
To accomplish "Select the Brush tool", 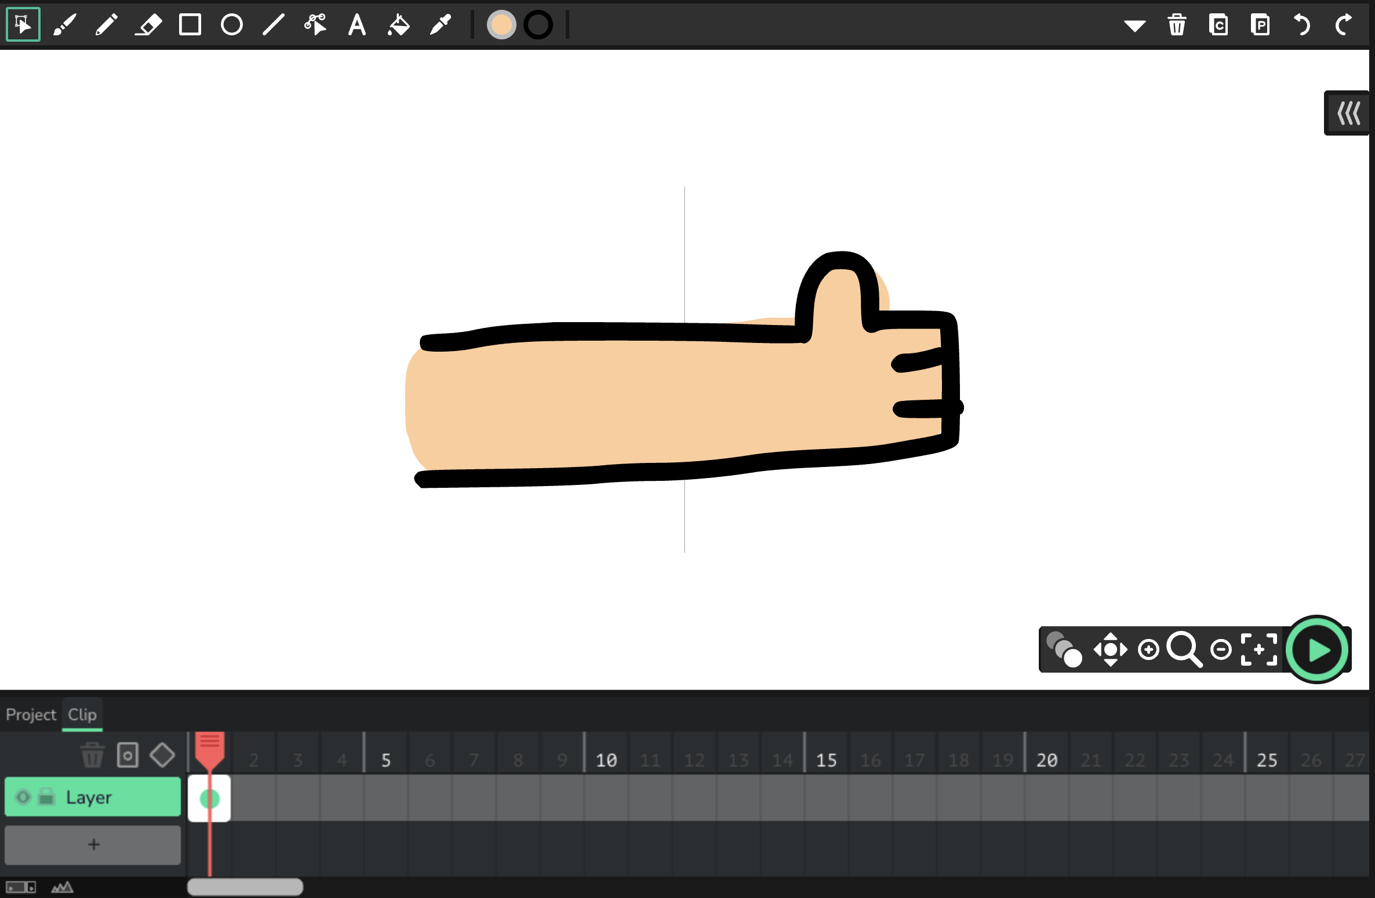I will pyautogui.click(x=65, y=24).
